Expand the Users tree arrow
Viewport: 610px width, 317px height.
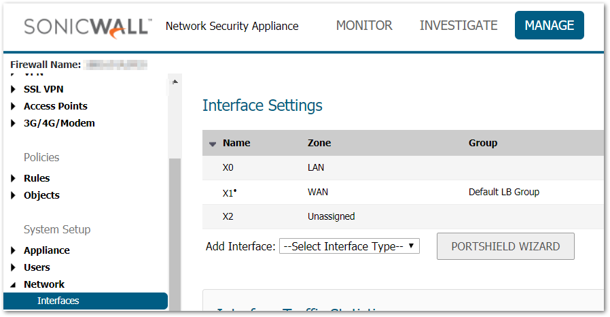[14, 267]
